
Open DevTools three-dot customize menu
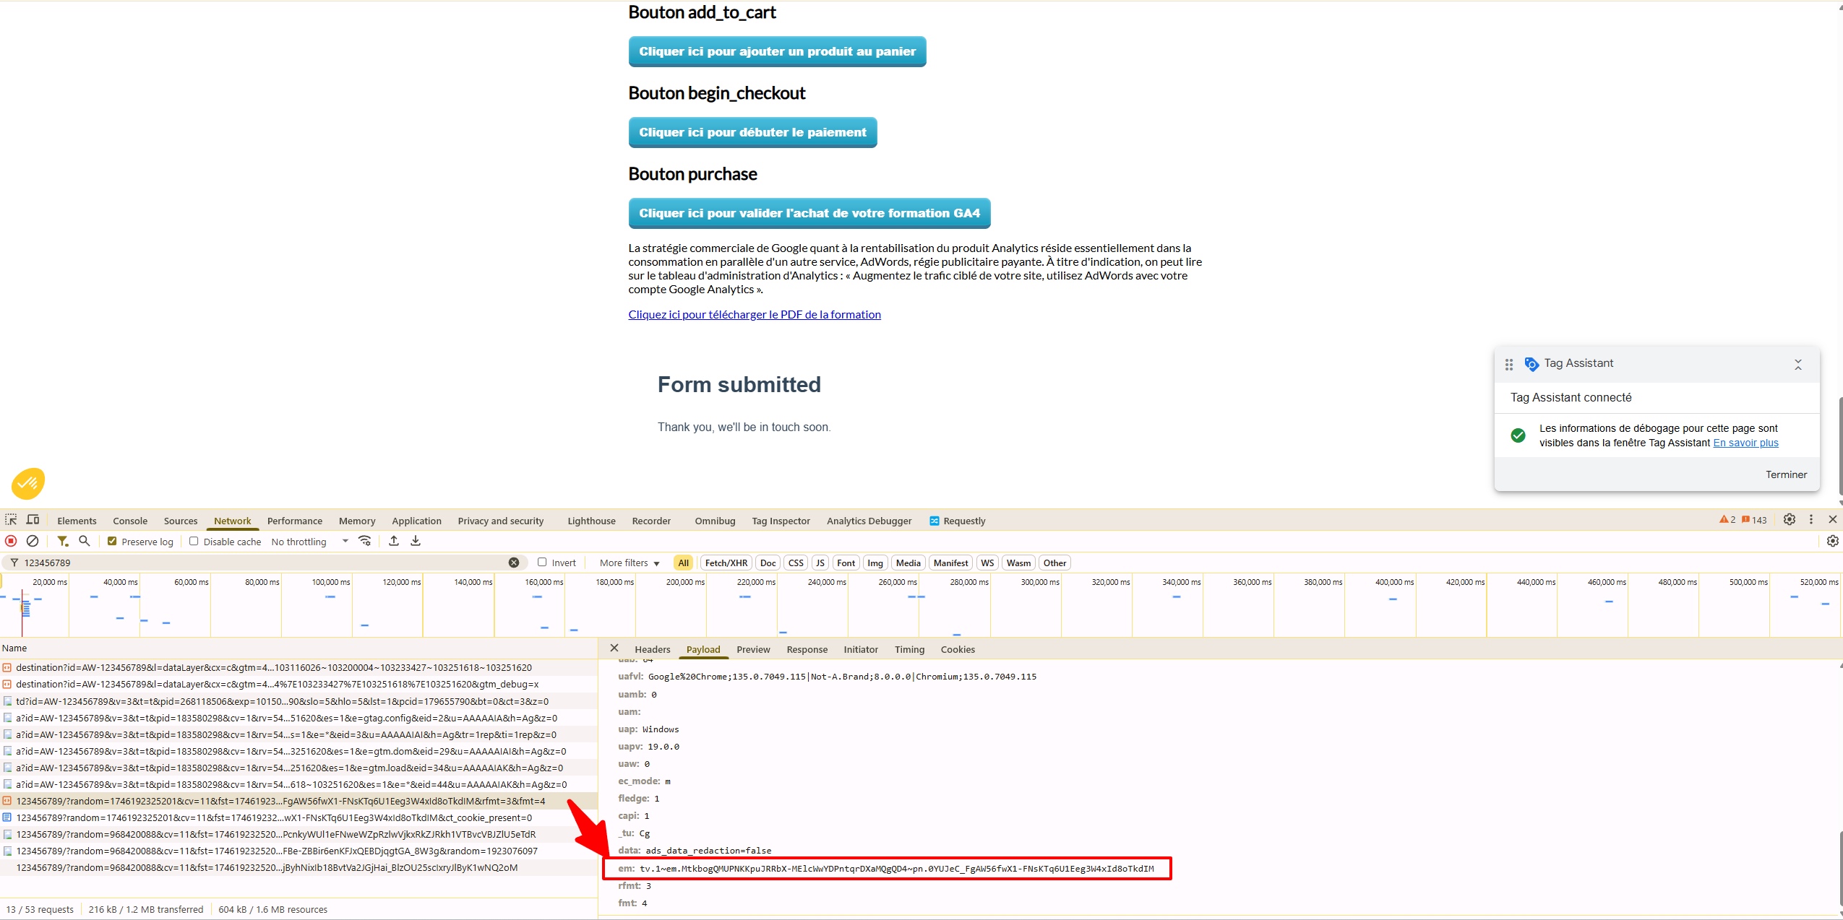pos(1811,520)
